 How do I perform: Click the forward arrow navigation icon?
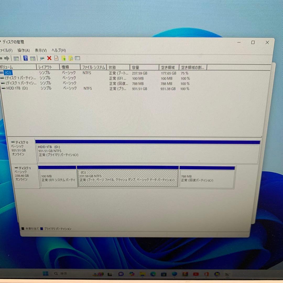point(7,58)
